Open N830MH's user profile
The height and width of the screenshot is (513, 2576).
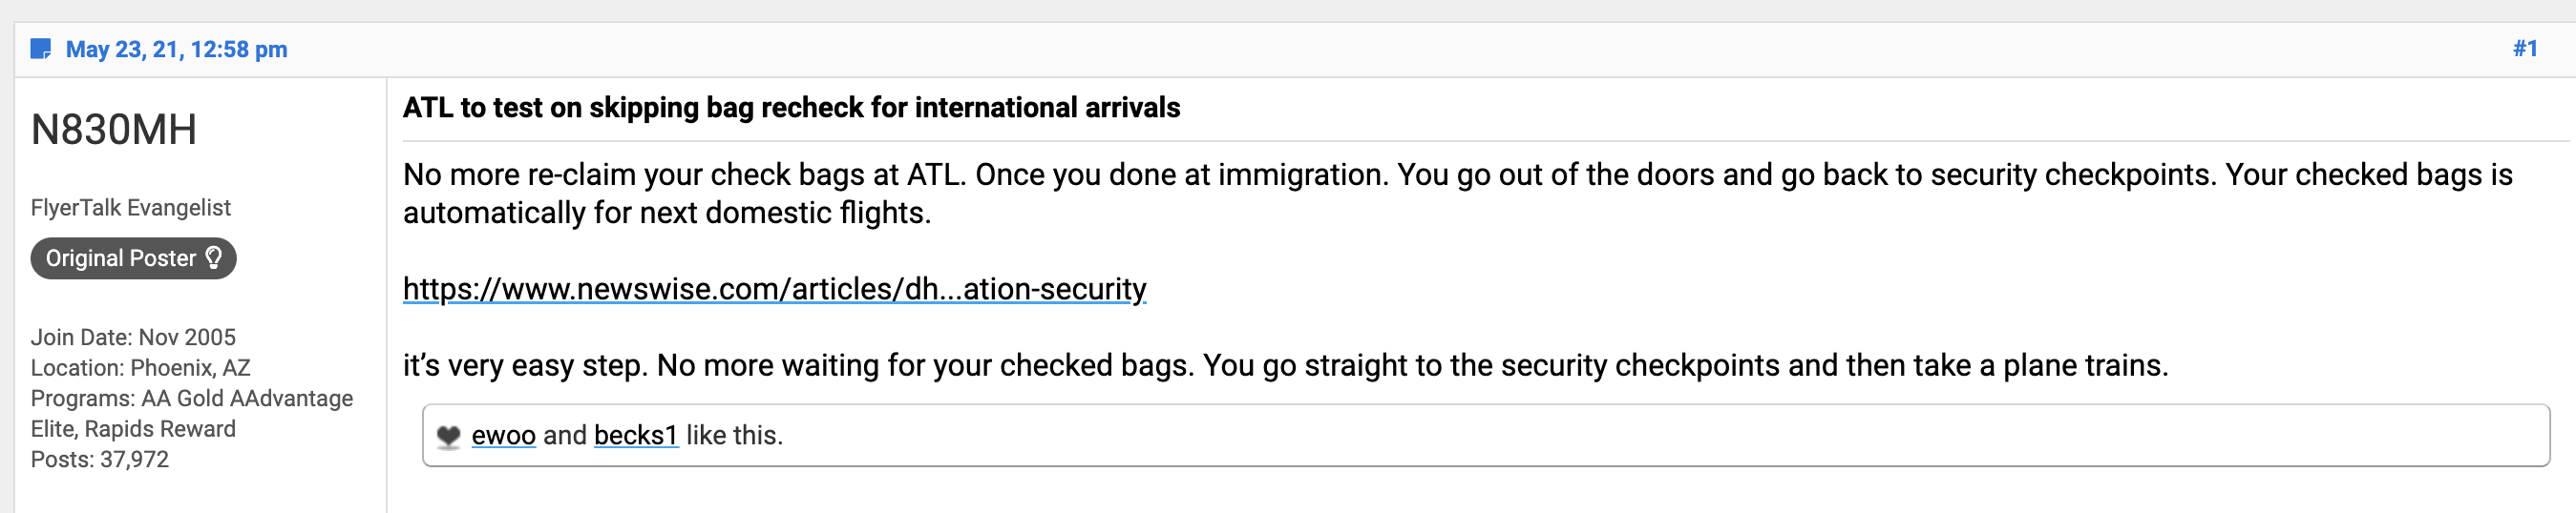(114, 130)
